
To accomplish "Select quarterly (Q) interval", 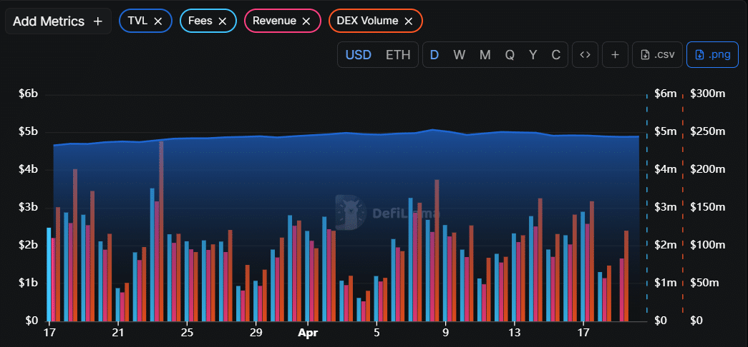I will [x=510, y=55].
